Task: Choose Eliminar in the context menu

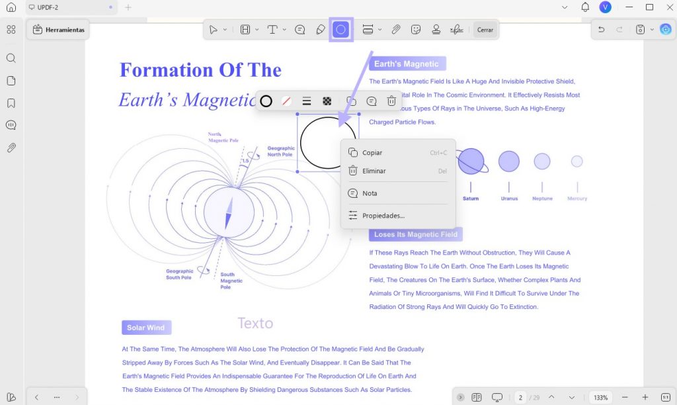Action: [x=397, y=171]
